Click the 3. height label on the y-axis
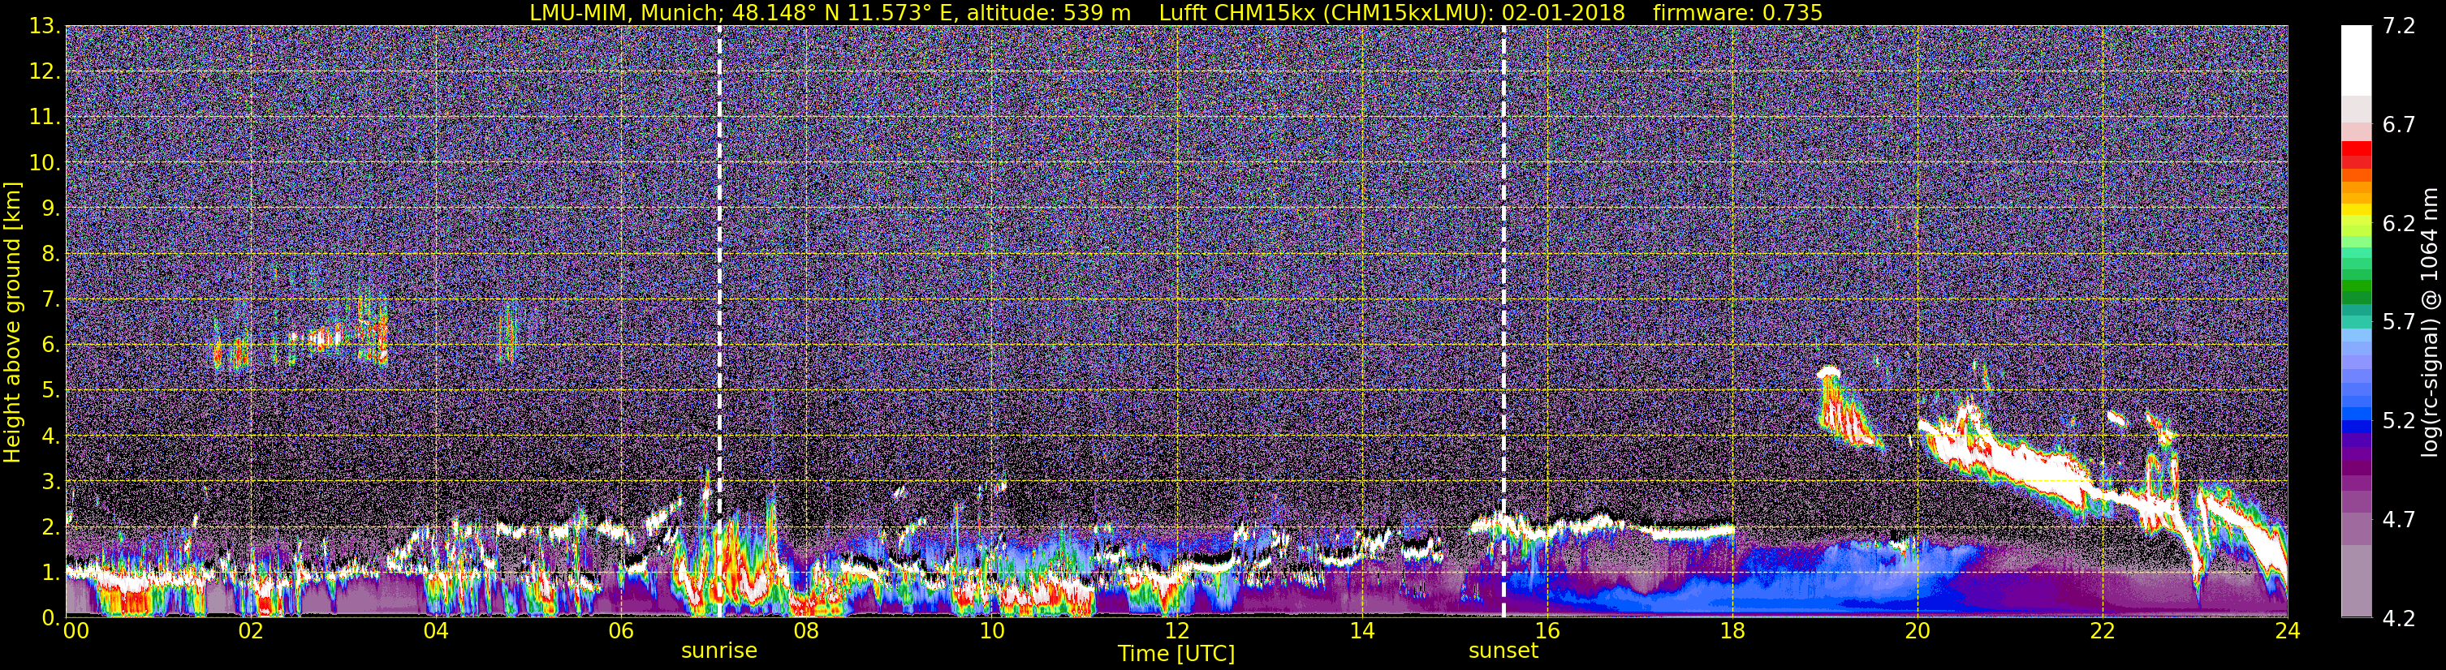 coord(50,482)
